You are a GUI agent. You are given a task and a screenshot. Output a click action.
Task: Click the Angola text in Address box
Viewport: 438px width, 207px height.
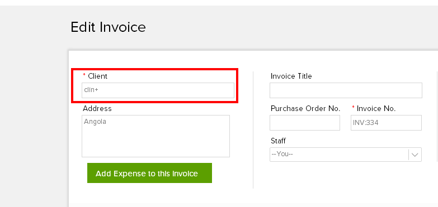point(95,122)
